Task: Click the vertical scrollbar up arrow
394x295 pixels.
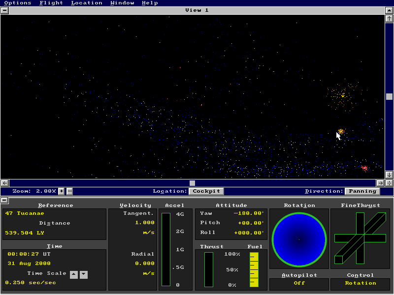Action: click(389, 19)
